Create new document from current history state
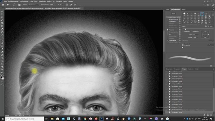The height and width of the screenshot is (121, 215). 204,115
